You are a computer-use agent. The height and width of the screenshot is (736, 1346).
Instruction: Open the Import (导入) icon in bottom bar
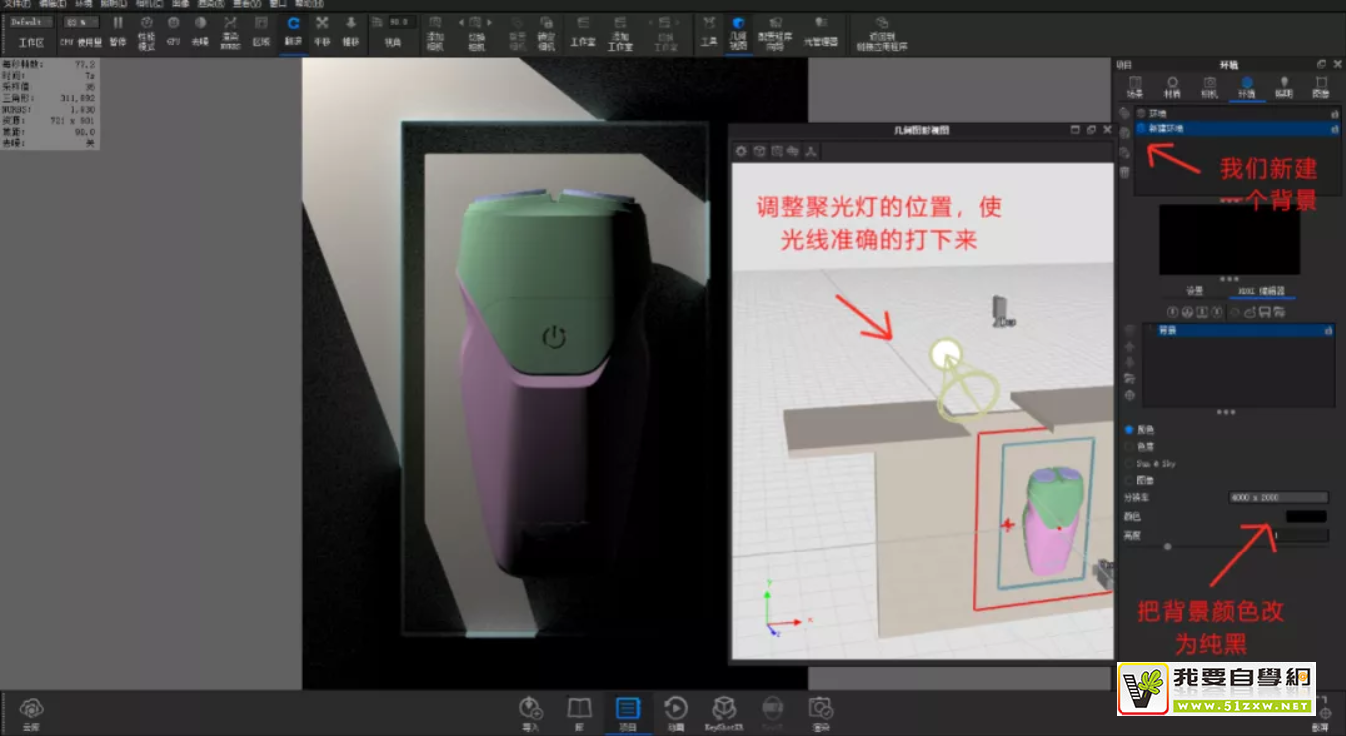pyautogui.click(x=530, y=710)
